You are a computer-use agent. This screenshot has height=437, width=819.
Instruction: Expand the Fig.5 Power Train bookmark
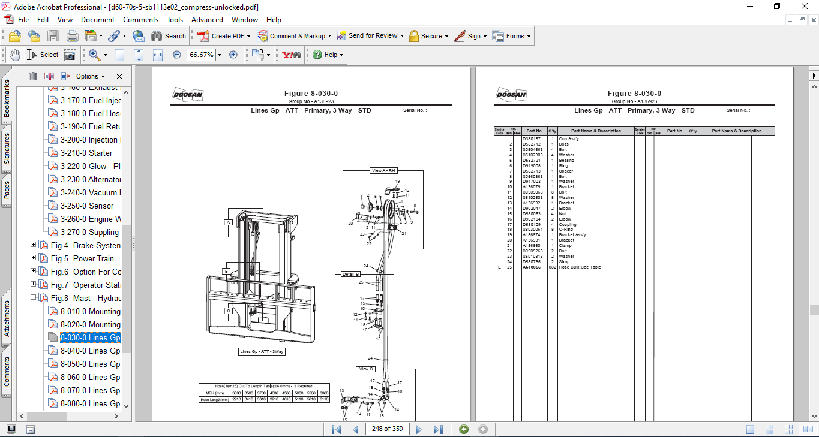pos(34,258)
